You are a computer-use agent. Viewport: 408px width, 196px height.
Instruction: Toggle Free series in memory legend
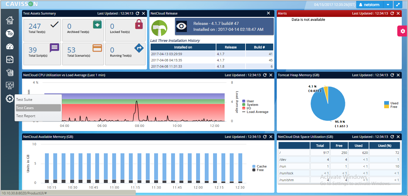(x=258, y=170)
